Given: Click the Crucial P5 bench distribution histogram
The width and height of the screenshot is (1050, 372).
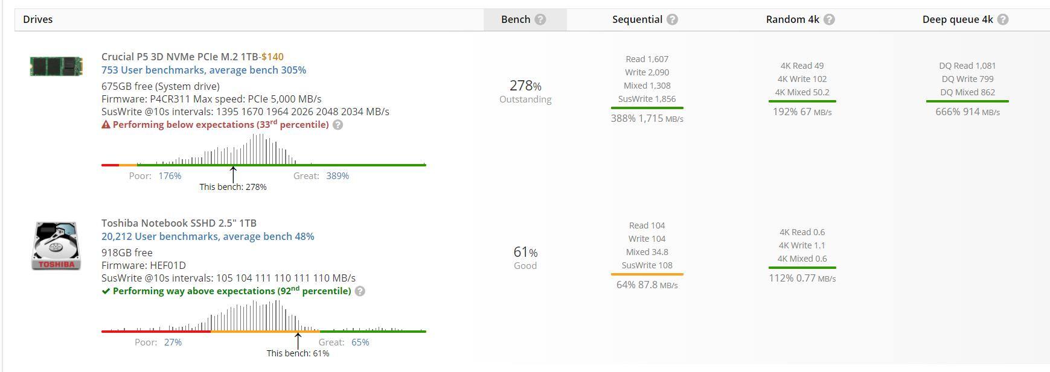Looking at the screenshot, I should coord(263,150).
